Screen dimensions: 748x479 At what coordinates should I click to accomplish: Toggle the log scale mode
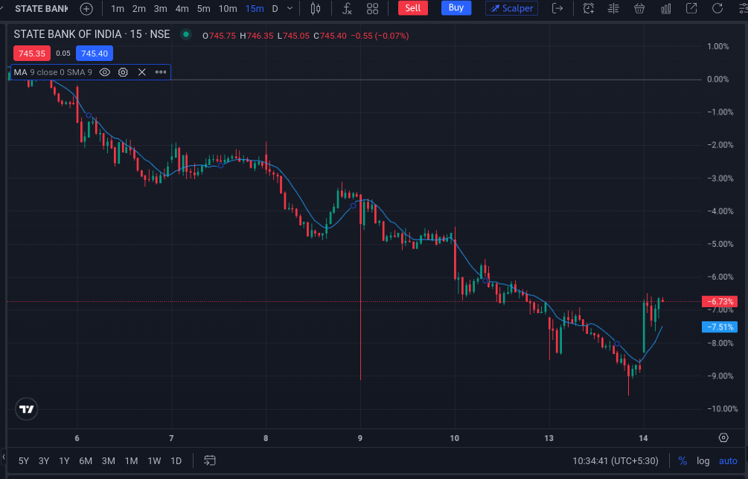click(703, 461)
